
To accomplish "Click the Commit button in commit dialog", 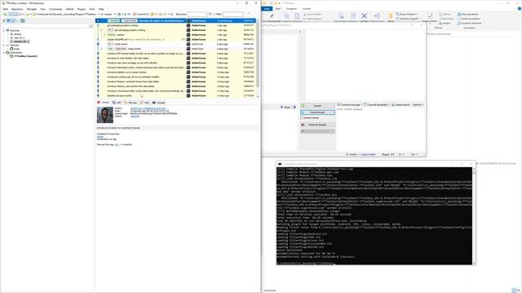I will pos(317,106).
